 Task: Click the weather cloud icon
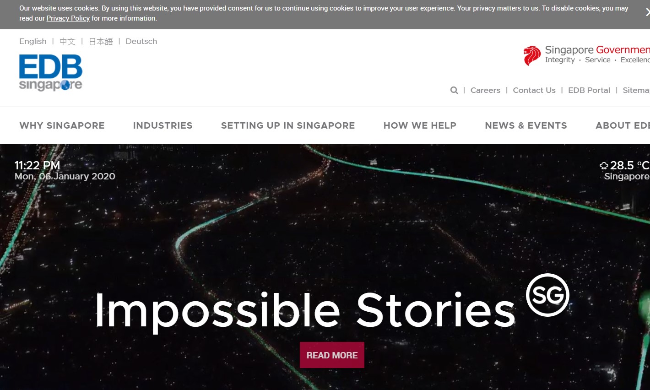tap(604, 166)
